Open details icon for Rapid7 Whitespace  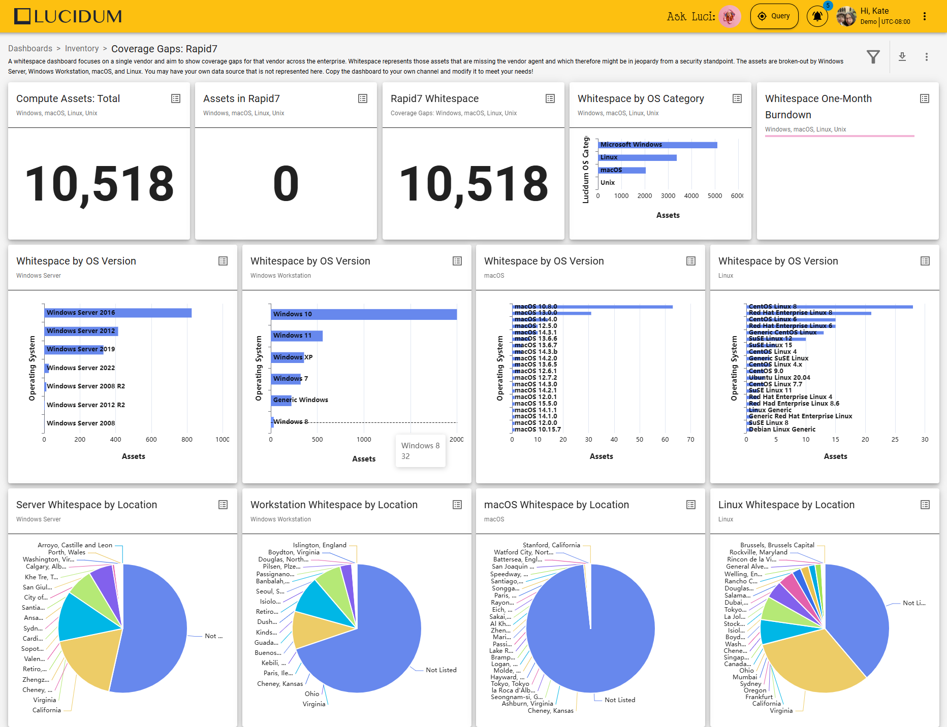pyautogui.click(x=550, y=98)
